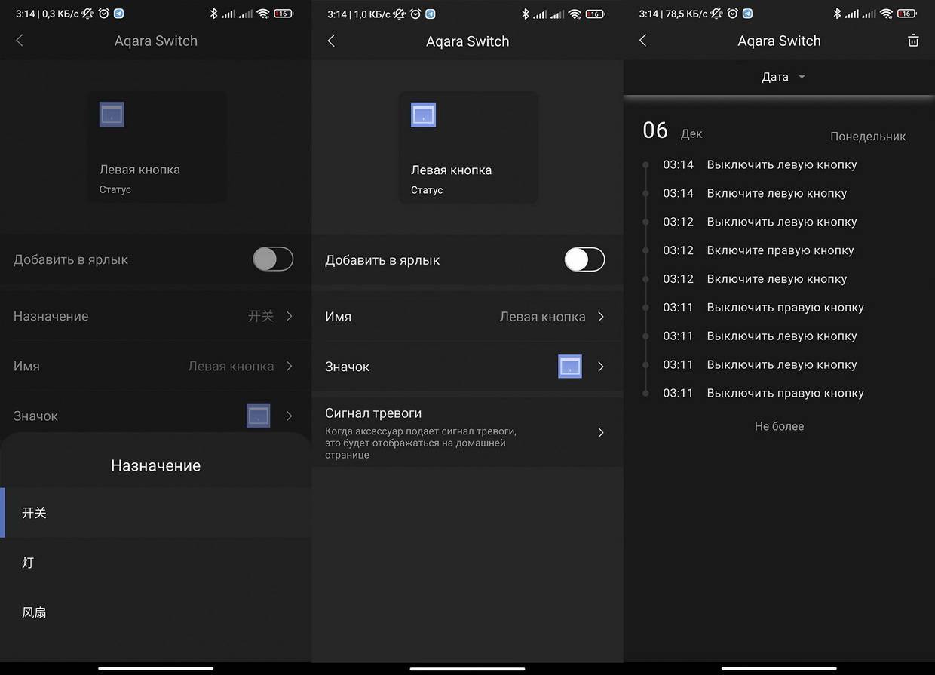
Task: Open the Назначение row showing 开关
Action: pyautogui.click(x=155, y=316)
